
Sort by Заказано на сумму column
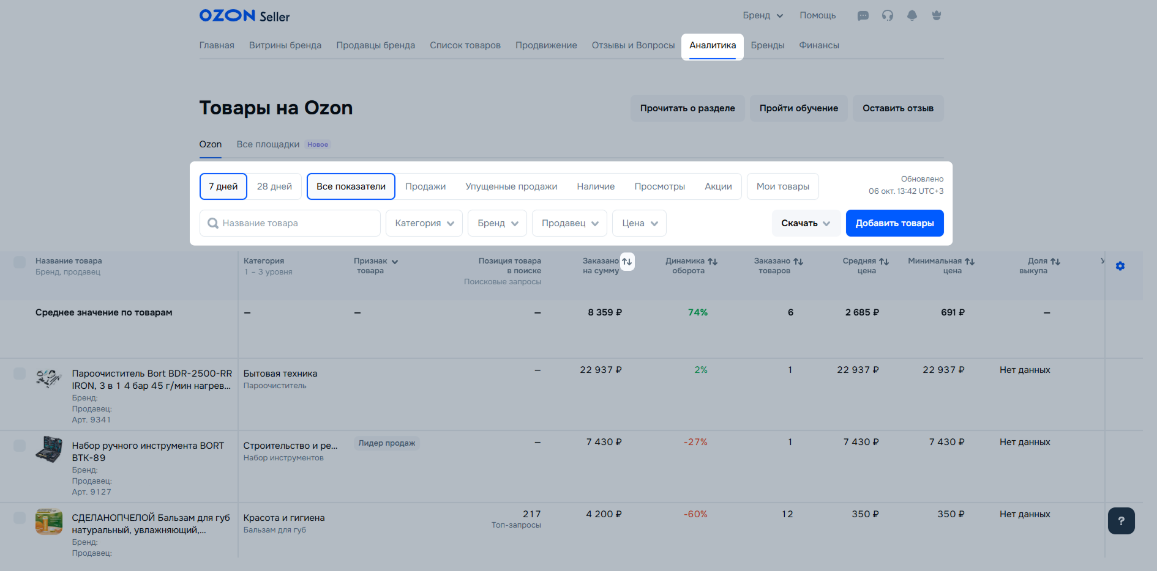point(627,262)
